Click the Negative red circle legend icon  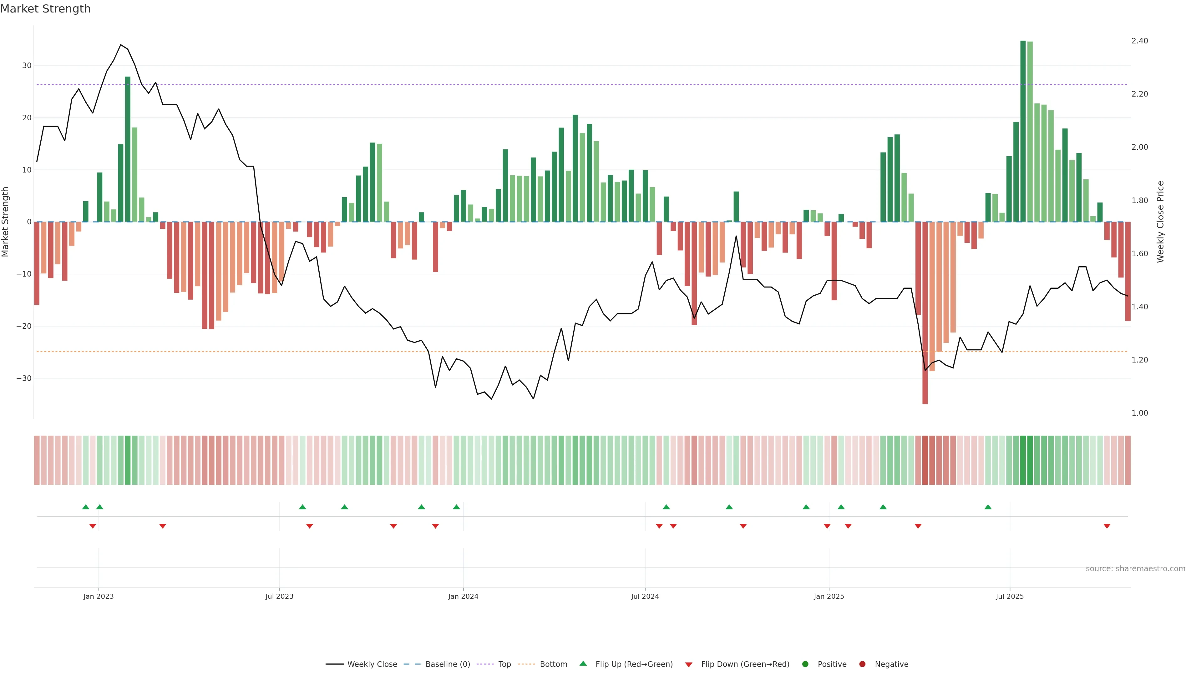pos(862,664)
